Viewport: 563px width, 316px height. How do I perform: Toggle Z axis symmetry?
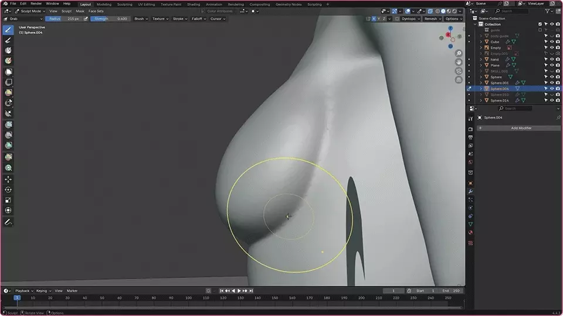pos(384,19)
